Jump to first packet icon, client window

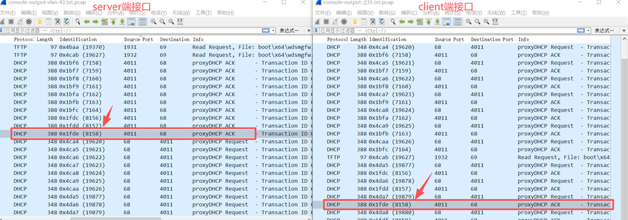[x=429, y=21]
